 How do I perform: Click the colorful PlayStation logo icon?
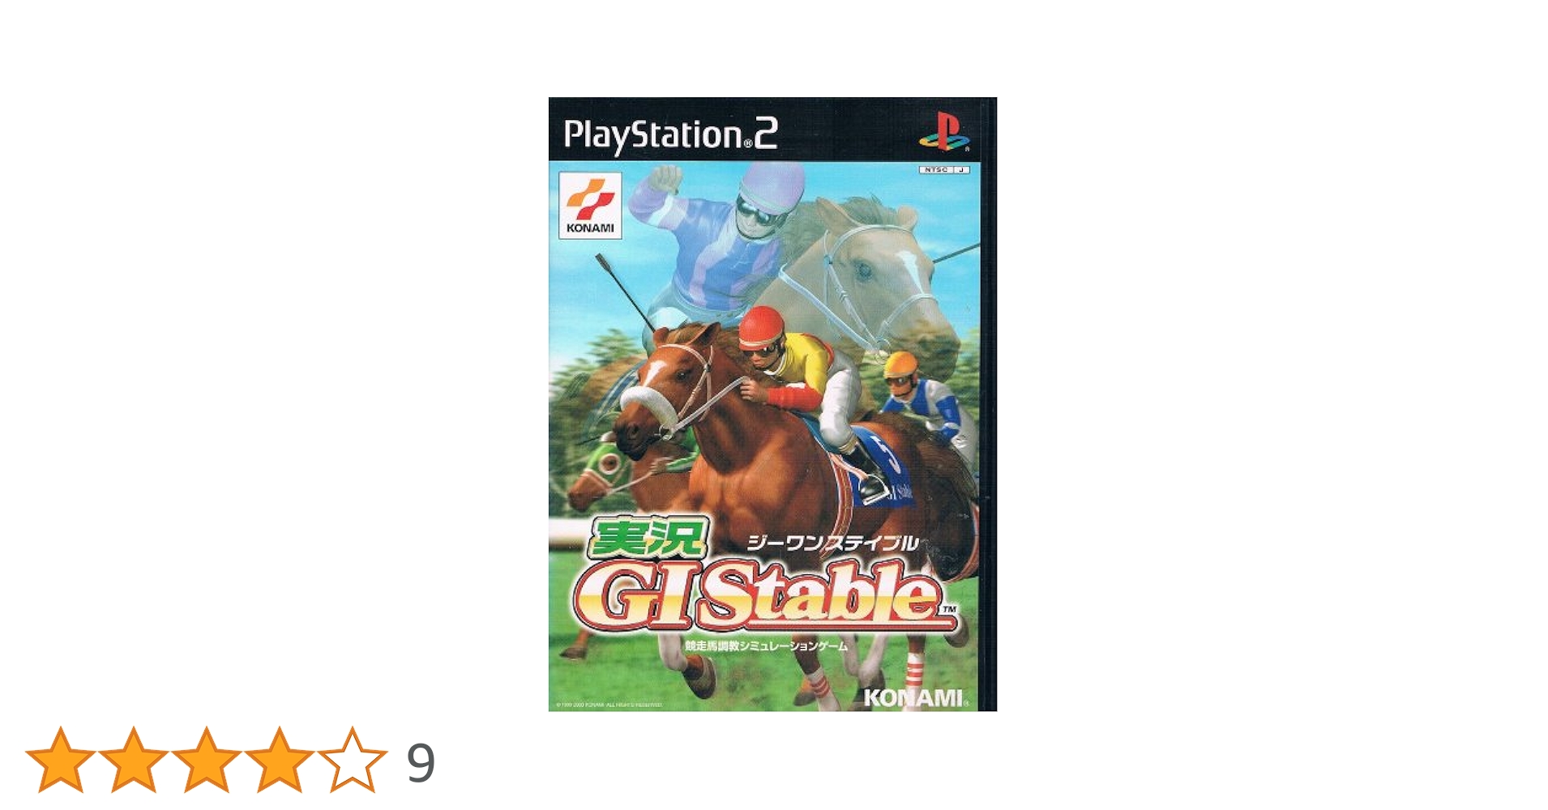[x=944, y=132]
